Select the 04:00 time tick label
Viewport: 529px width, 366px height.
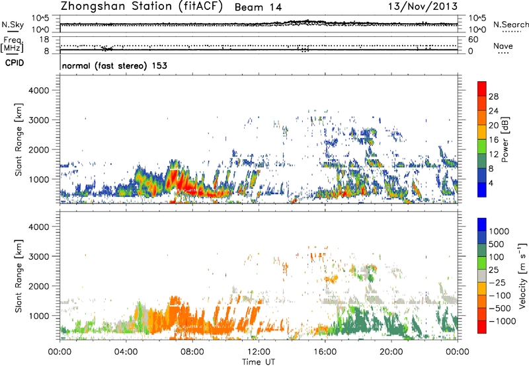click(x=126, y=352)
